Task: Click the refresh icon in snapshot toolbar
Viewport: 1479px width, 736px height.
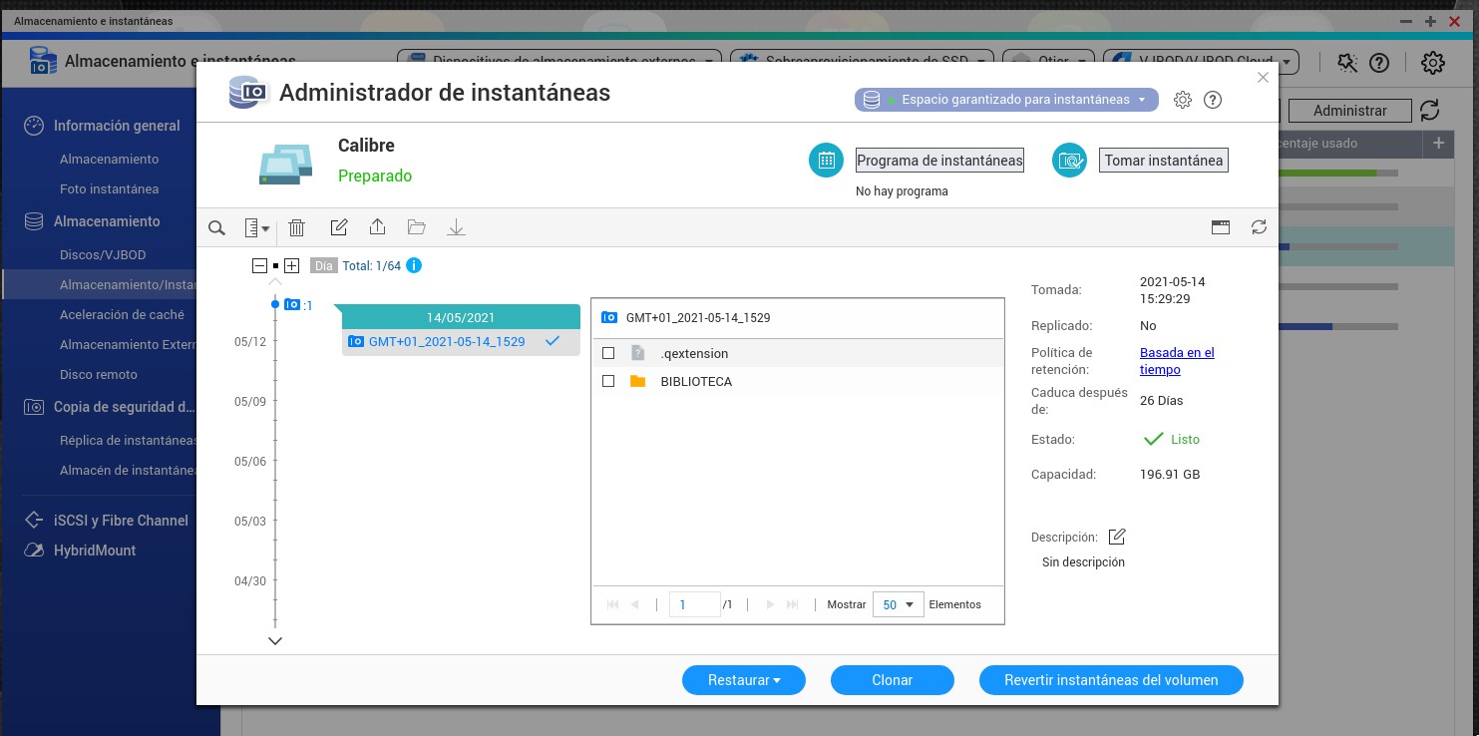Action: 1259,227
